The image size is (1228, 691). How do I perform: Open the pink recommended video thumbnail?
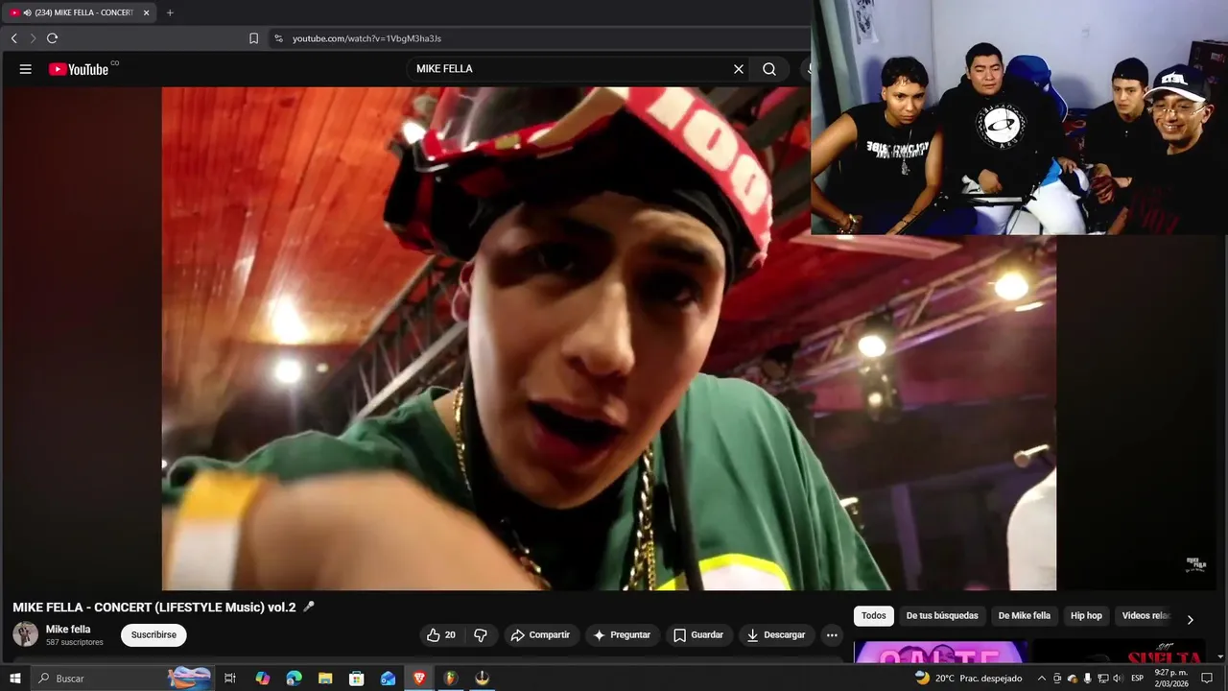[940, 652]
